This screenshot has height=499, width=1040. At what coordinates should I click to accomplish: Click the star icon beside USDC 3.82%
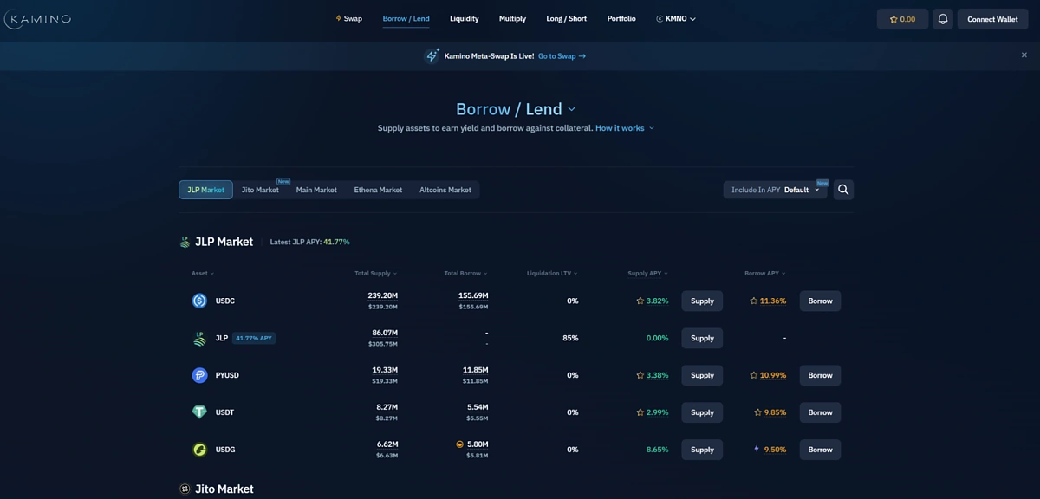[x=640, y=301]
